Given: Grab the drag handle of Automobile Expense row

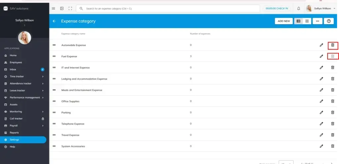Looking at the screenshot, I should point(54,45).
